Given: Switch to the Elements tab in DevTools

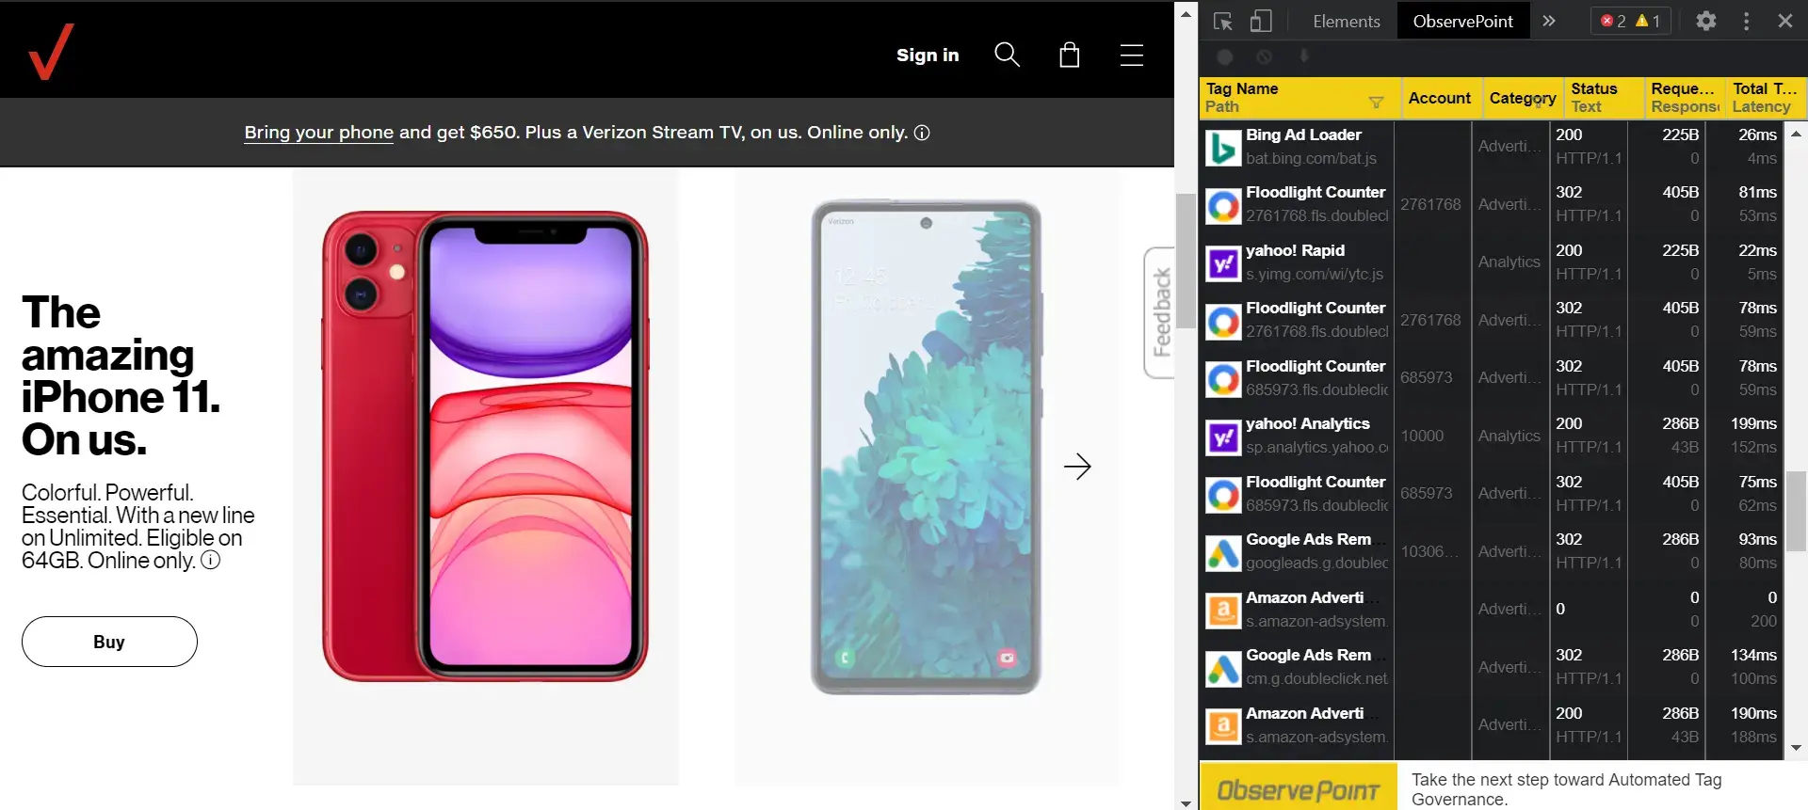Looking at the screenshot, I should point(1346,21).
